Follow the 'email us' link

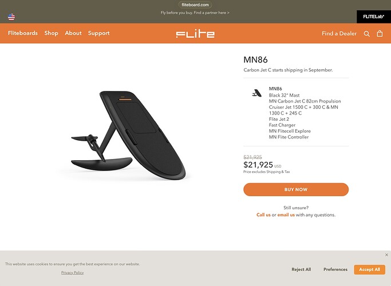click(x=286, y=214)
